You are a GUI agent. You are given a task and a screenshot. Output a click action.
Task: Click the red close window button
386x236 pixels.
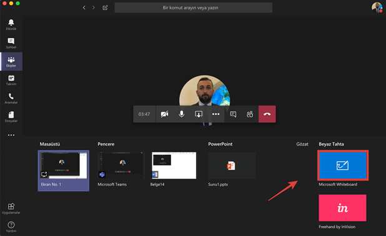coord(4,3)
